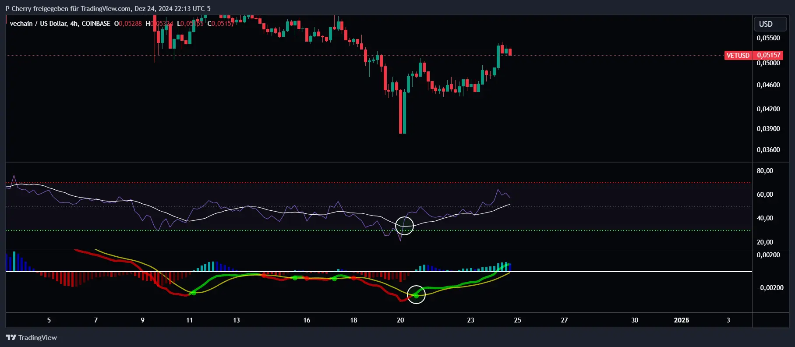This screenshot has height=347, width=795.
Task: Click the MACD 0,00200 axis label
Action: click(768, 255)
